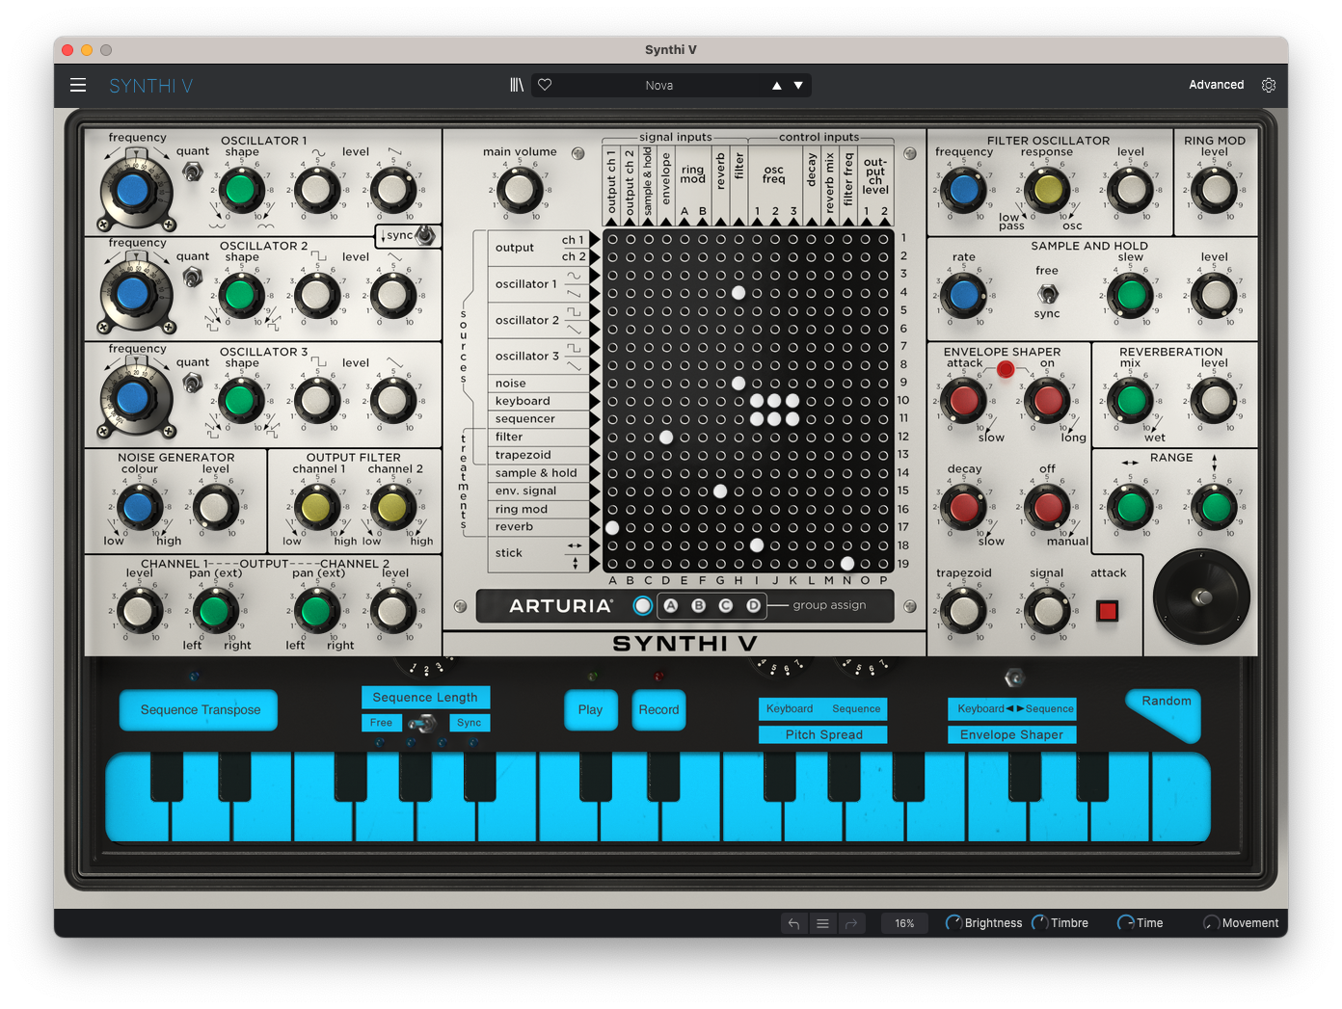The width and height of the screenshot is (1342, 1009).
Task: Open the settings gear icon
Action: point(1269,85)
